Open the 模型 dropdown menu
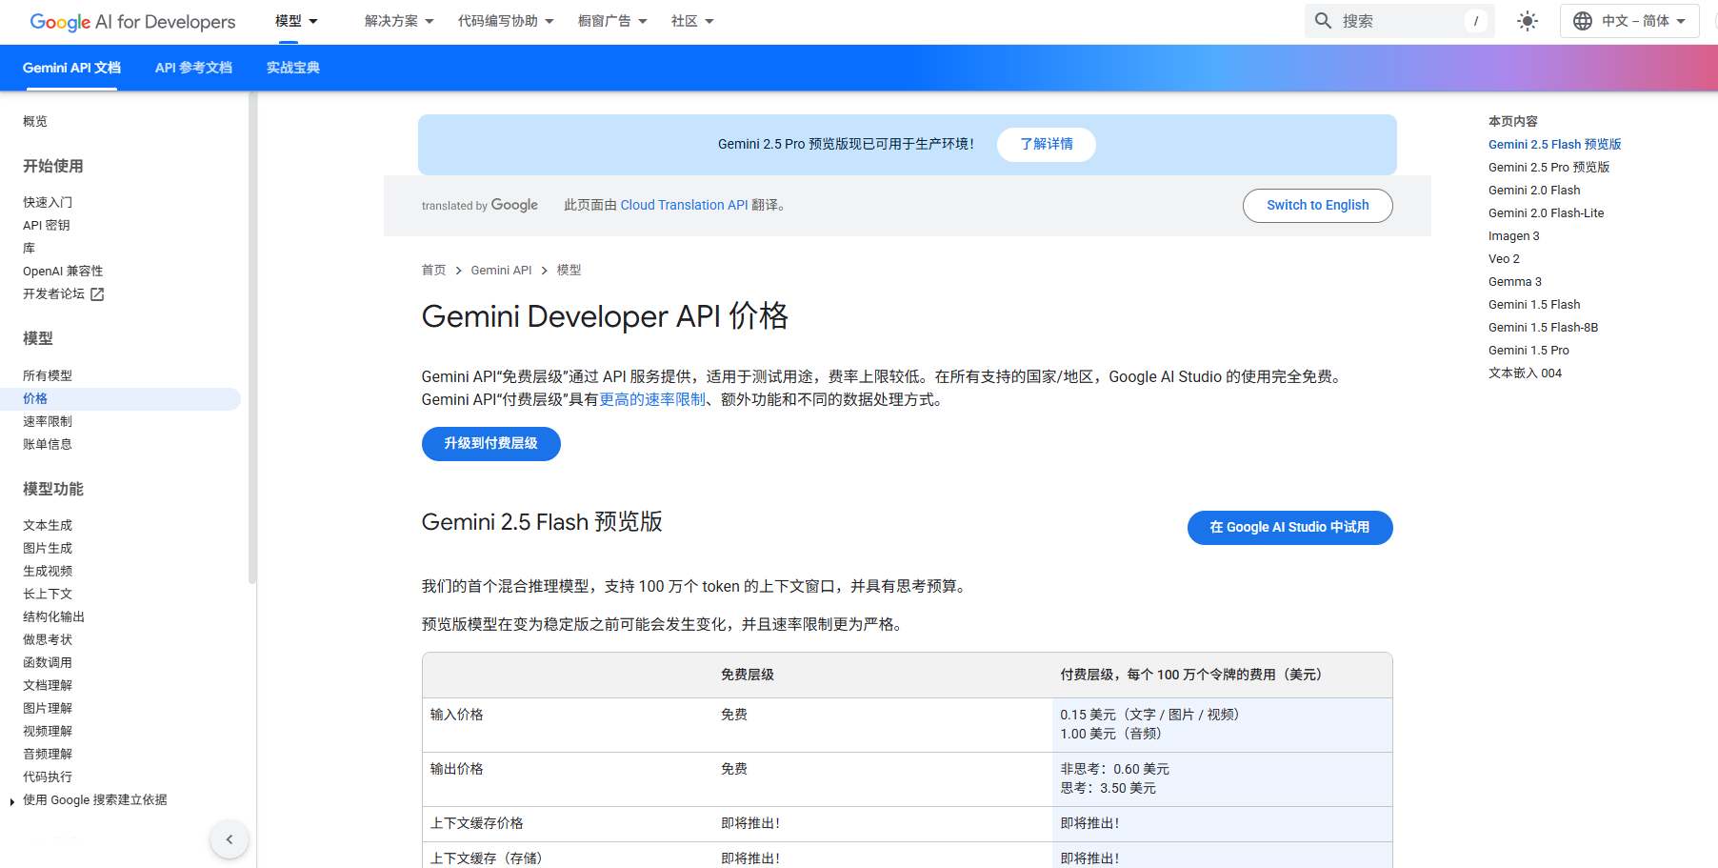Screen dimensions: 1718x868 pos(296,21)
